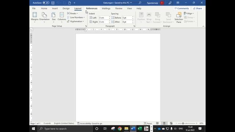Viewport: 235px width, 132px height.
Task: Open File Explorer from taskbar
Action: (126, 129)
